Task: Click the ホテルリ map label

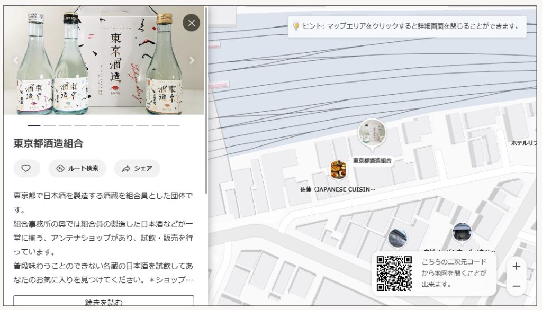Action: pos(523,143)
